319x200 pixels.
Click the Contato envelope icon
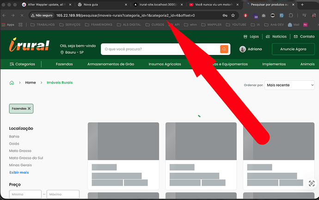click(x=295, y=36)
